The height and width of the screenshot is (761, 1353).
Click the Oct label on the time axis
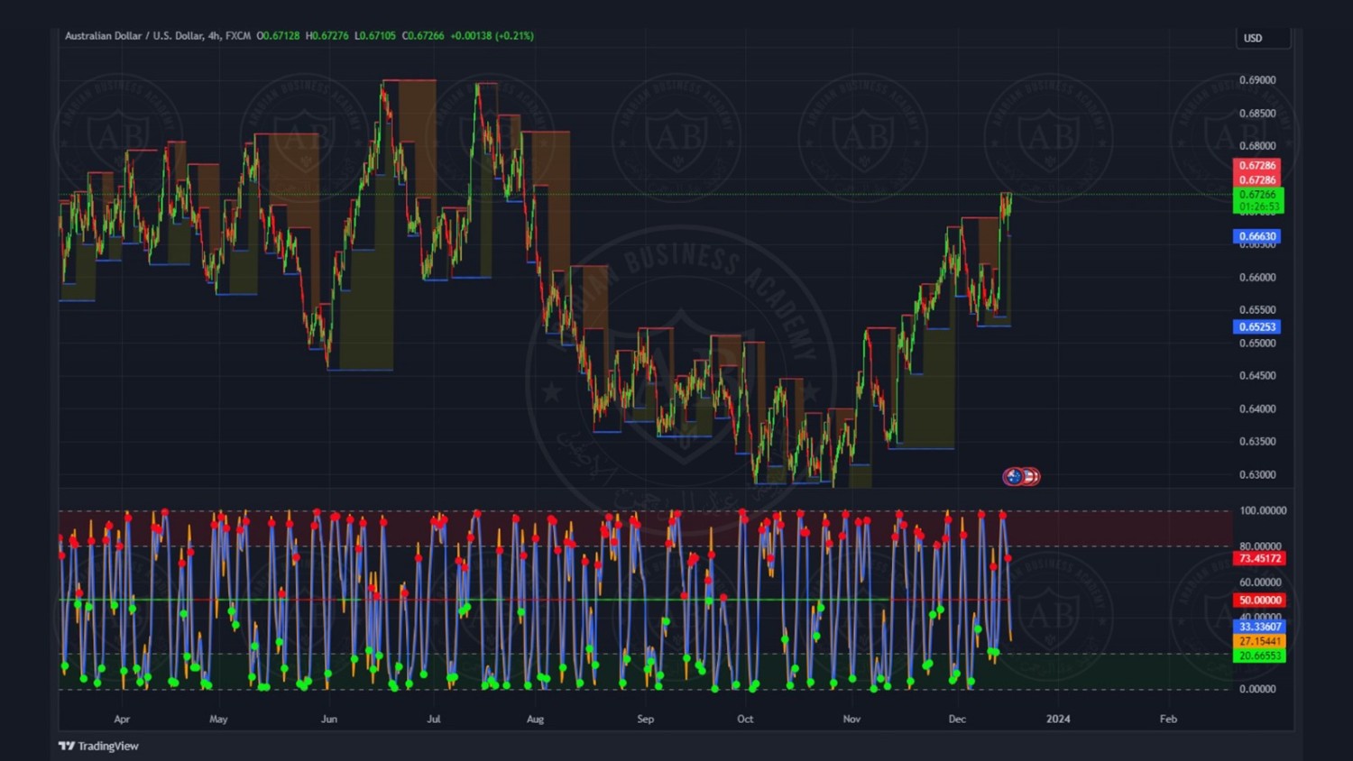coord(745,720)
